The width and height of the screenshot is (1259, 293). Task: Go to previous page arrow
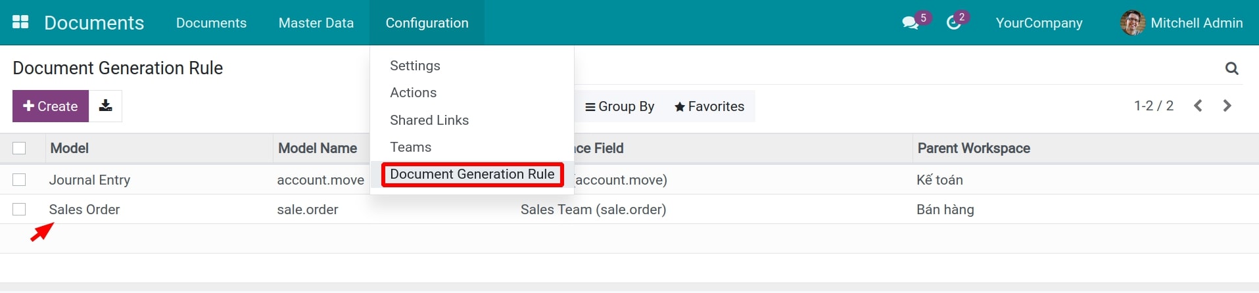tap(1198, 106)
